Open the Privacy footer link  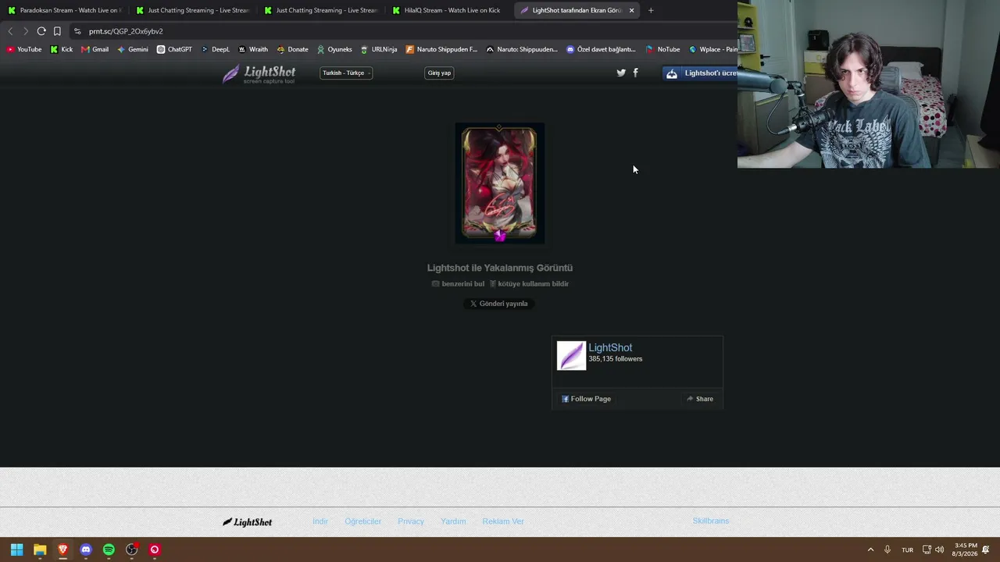[x=411, y=521]
